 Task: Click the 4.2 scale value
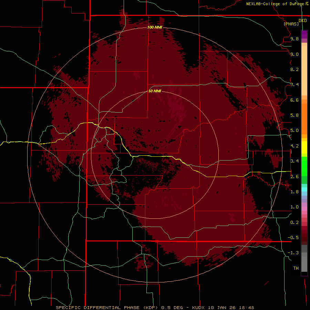(x=294, y=146)
